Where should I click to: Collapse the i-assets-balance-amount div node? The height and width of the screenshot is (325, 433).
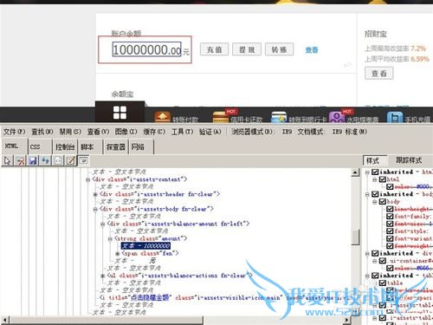(102, 224)
